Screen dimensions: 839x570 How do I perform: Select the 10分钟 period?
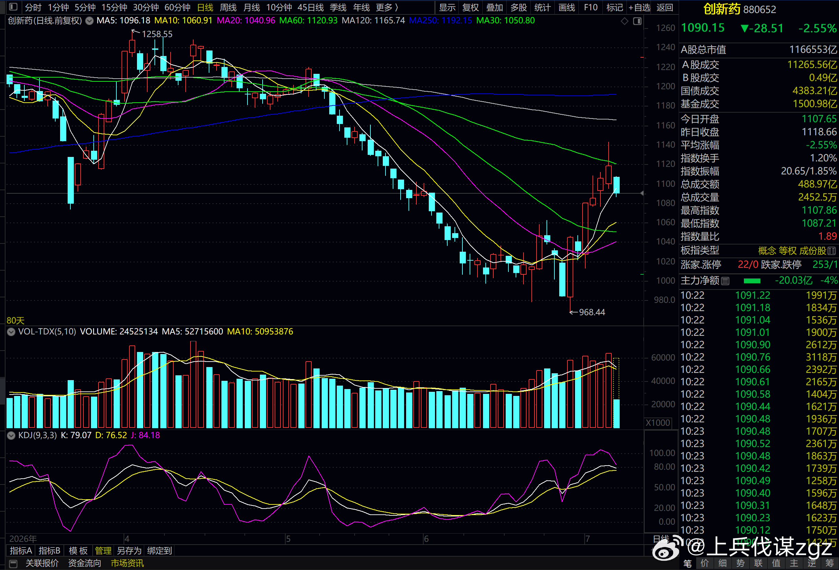(x=279, y=7)
